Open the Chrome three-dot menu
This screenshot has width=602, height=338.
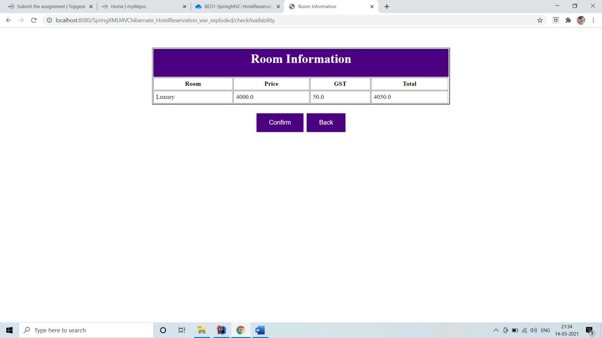[x=594, y=20]
